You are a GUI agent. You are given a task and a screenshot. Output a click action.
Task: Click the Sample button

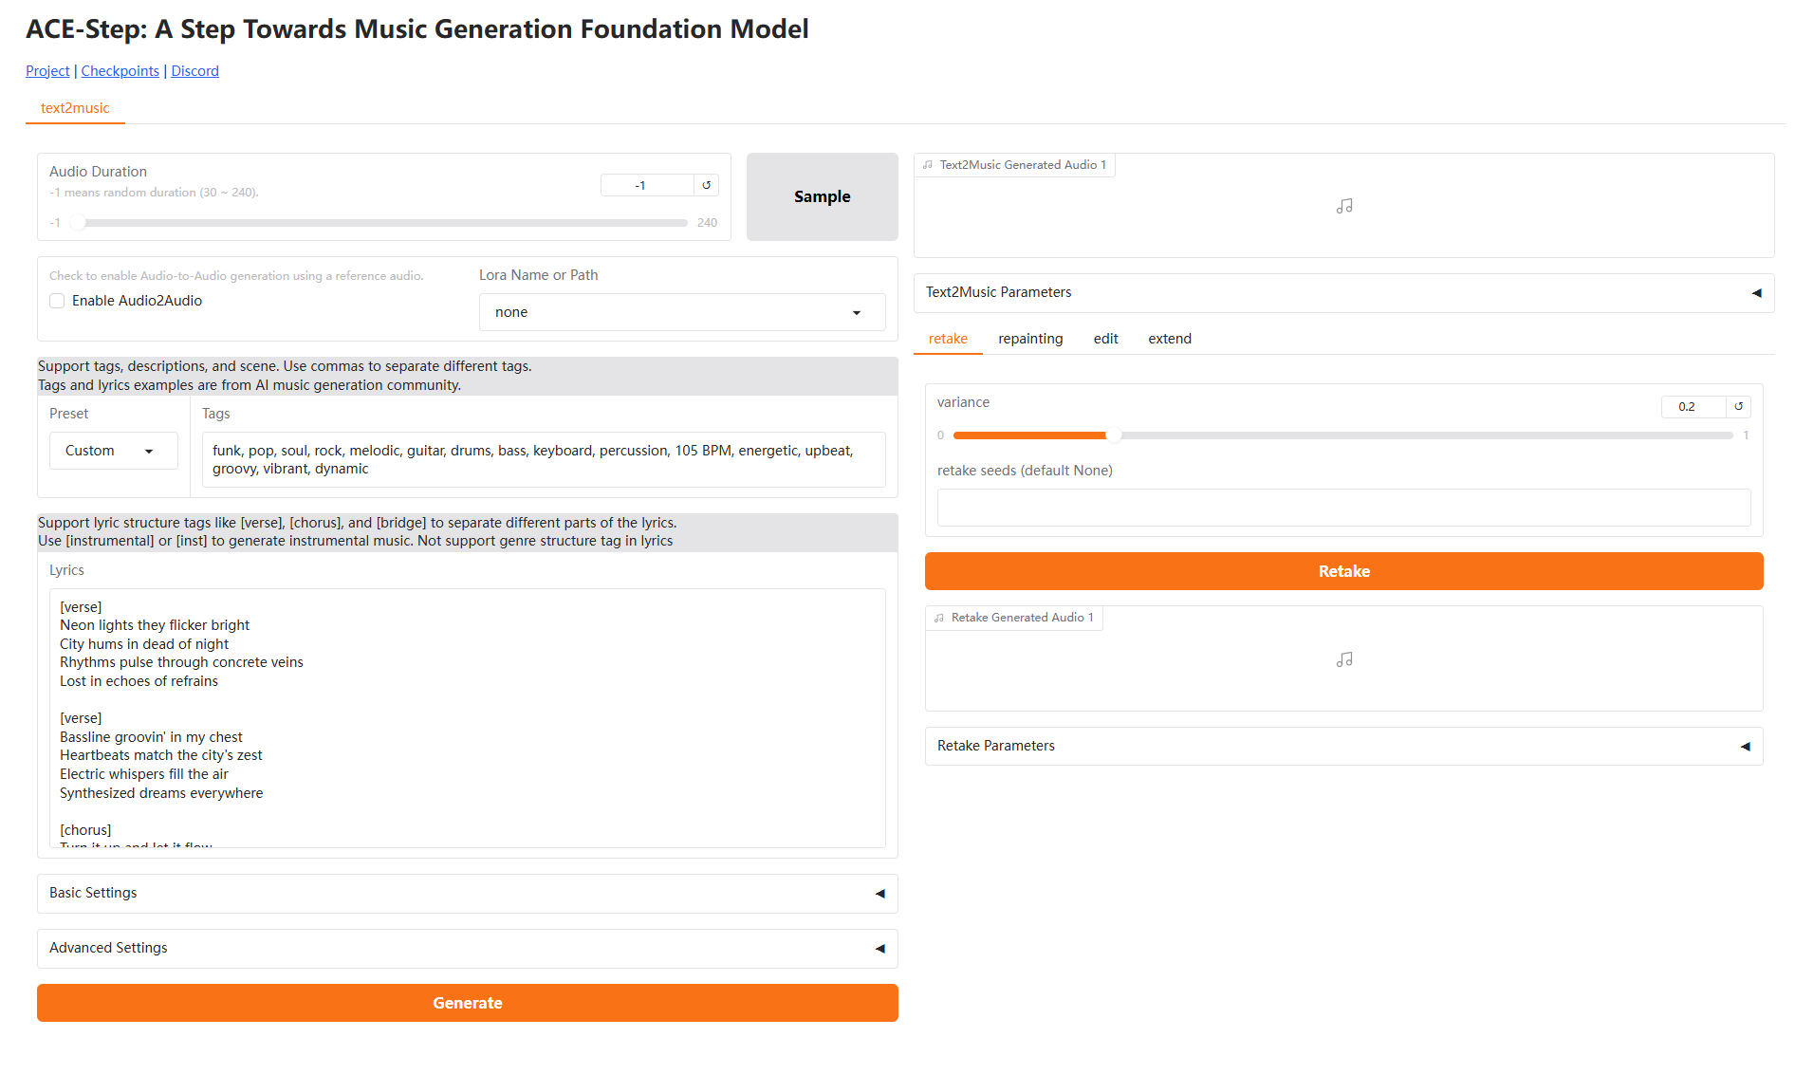822,196
